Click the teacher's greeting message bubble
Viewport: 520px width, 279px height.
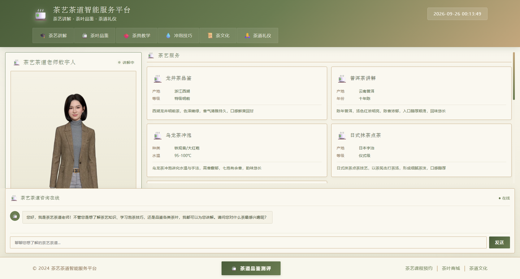pos(147,217)
